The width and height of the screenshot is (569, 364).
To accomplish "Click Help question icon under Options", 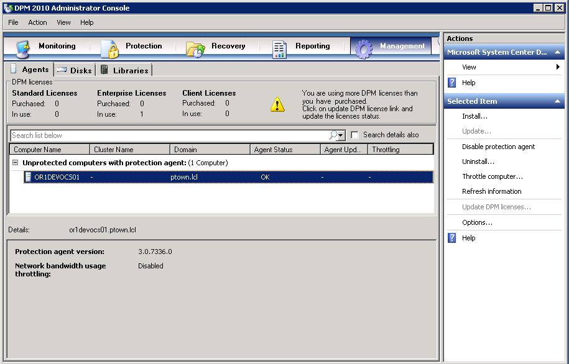I will (452, 238).
